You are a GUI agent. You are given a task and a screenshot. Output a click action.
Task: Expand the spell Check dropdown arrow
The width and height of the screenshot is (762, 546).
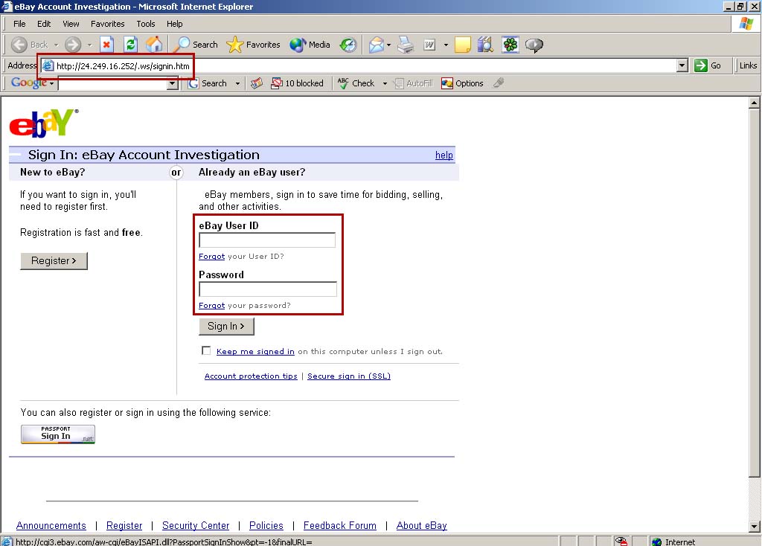click(385, 83)
